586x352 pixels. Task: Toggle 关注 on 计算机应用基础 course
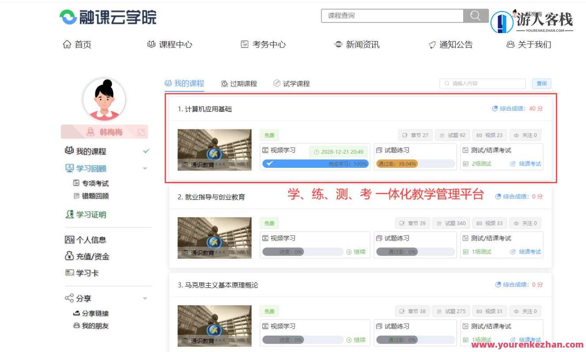(525, 135)
